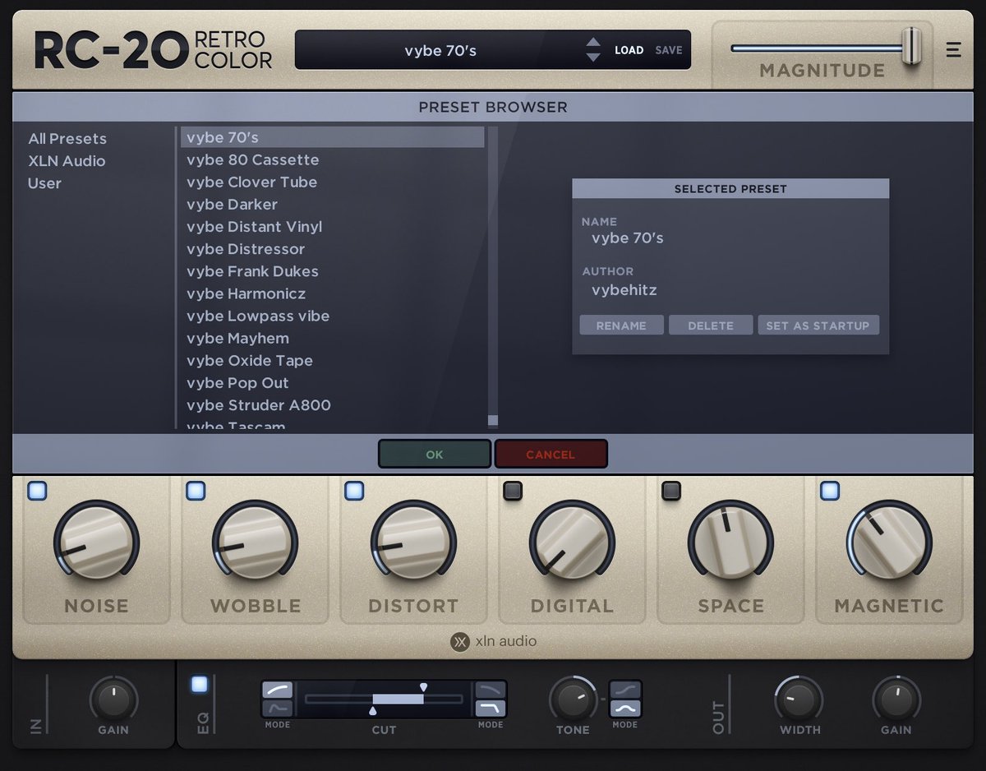Click the Magnitude slider handle
986x771 pixels.
911,46
